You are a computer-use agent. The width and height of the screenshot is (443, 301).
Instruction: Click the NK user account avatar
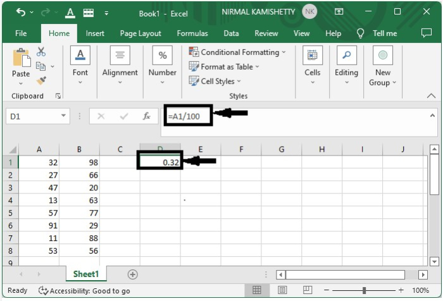click(309, 11)
